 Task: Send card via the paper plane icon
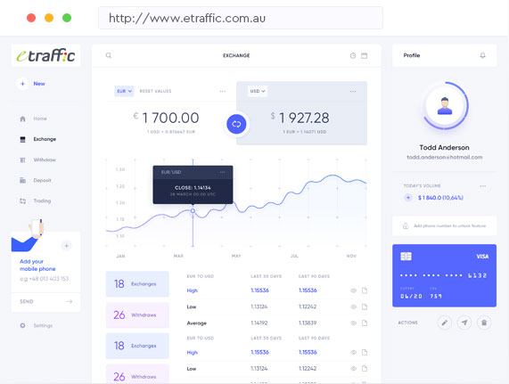[x=464, y=323]
